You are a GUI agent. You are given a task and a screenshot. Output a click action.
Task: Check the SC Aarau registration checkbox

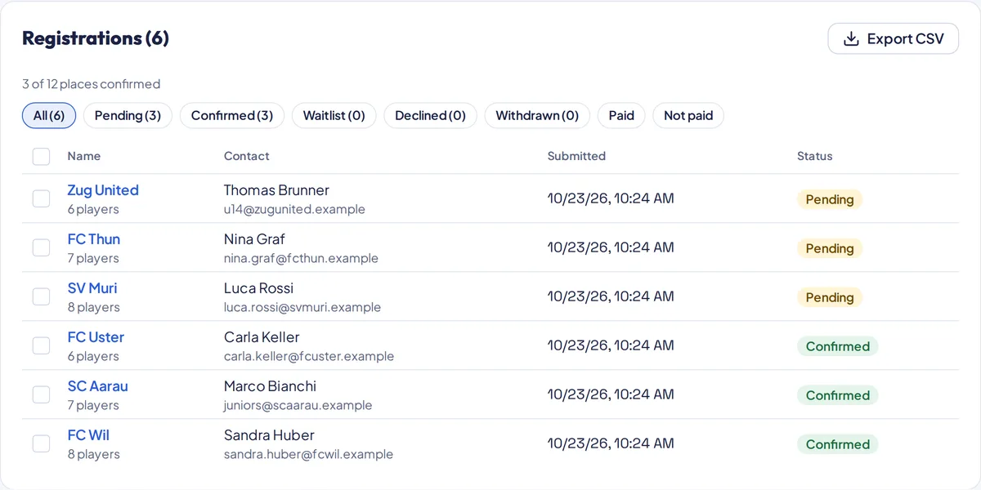tap(41, 394)
